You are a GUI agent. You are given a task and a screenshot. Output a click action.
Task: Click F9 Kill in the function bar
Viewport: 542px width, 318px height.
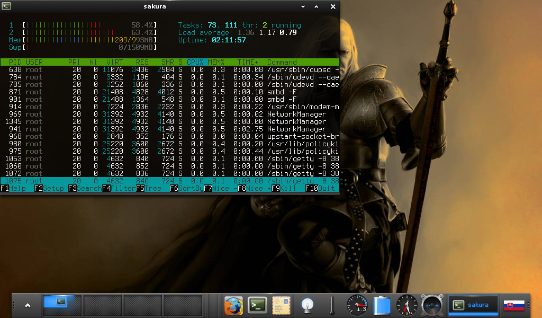[284, 188]
